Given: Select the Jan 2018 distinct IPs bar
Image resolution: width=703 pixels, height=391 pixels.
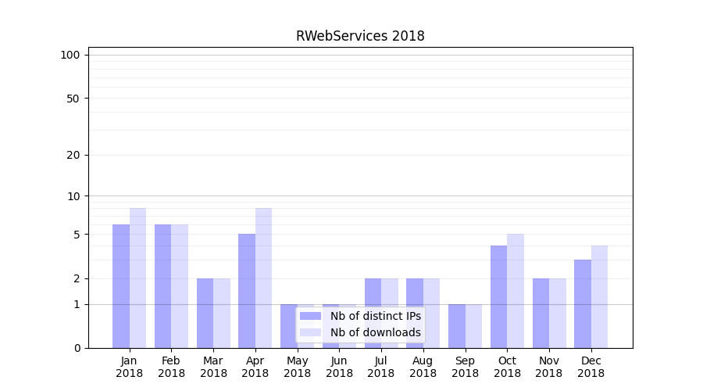Looking at the screenshot, I should [121, 286].
